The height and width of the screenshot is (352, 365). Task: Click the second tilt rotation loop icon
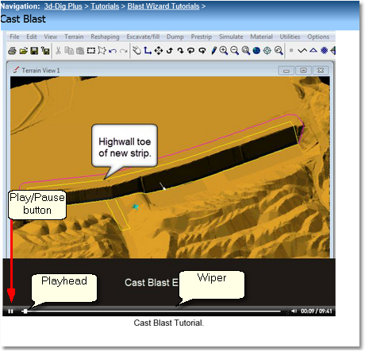202,50
